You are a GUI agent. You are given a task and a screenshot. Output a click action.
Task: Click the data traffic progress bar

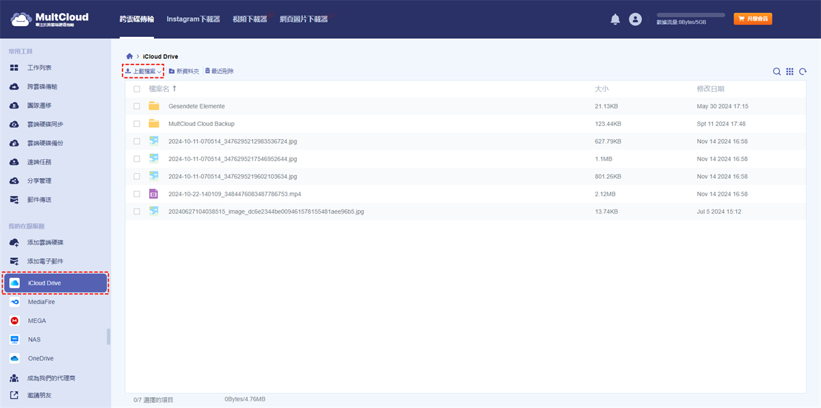[690, 14]
